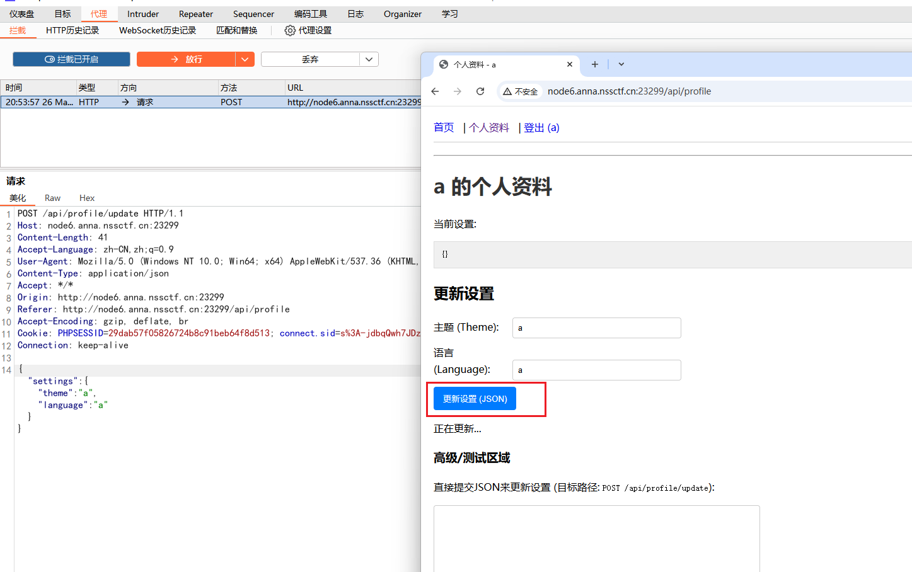The image size is (912, 572).
Task: Expand the 放行 forward dropdown arrow
Action: (245, 59)
